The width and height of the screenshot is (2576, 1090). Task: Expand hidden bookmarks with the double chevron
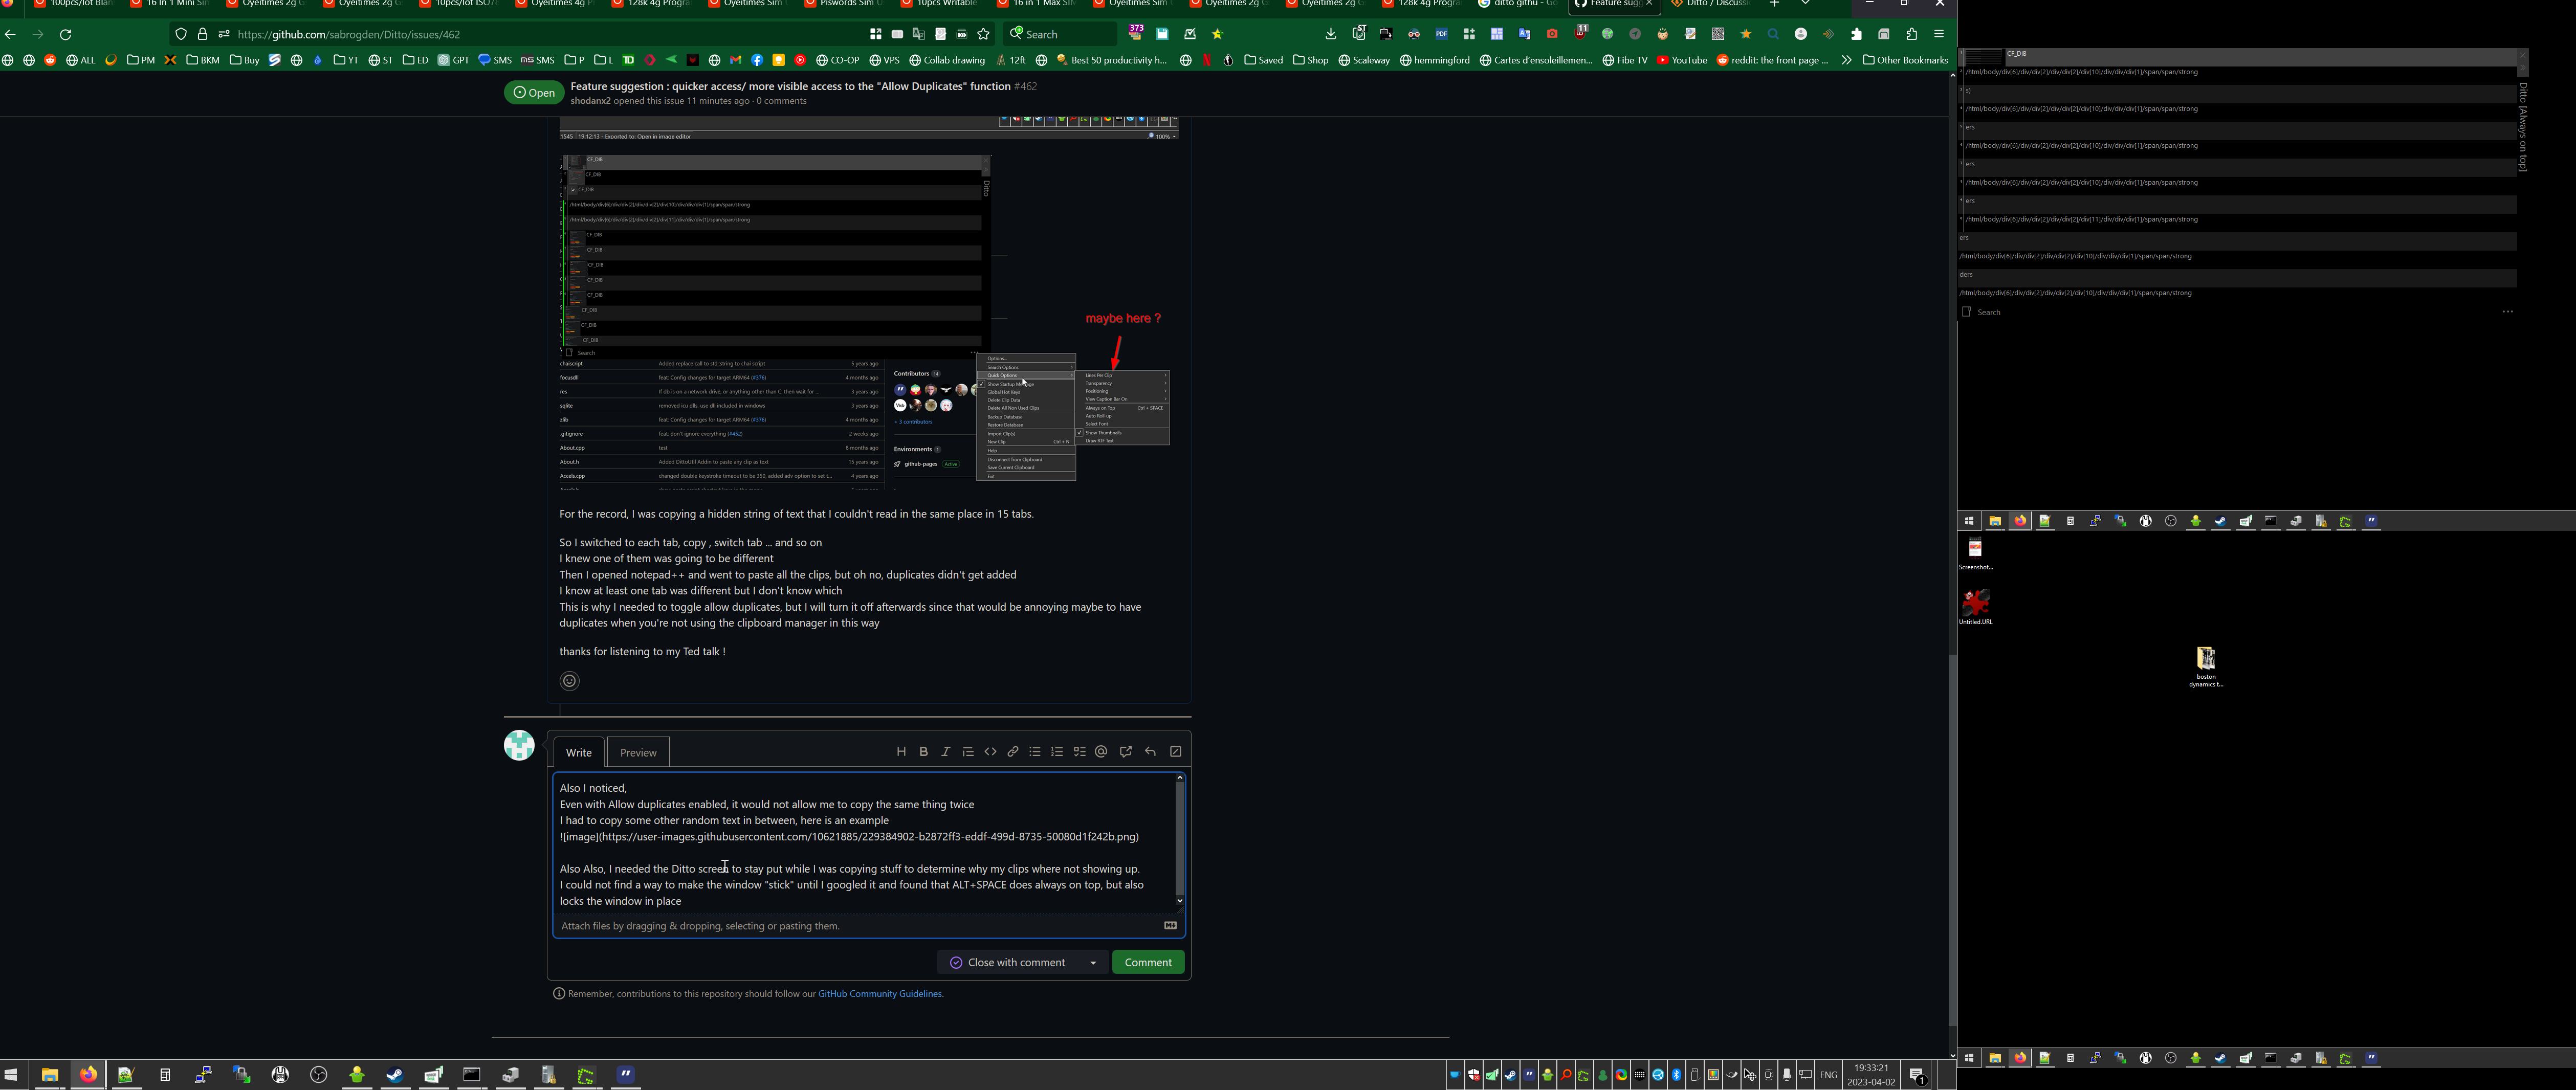point(1846,59)
